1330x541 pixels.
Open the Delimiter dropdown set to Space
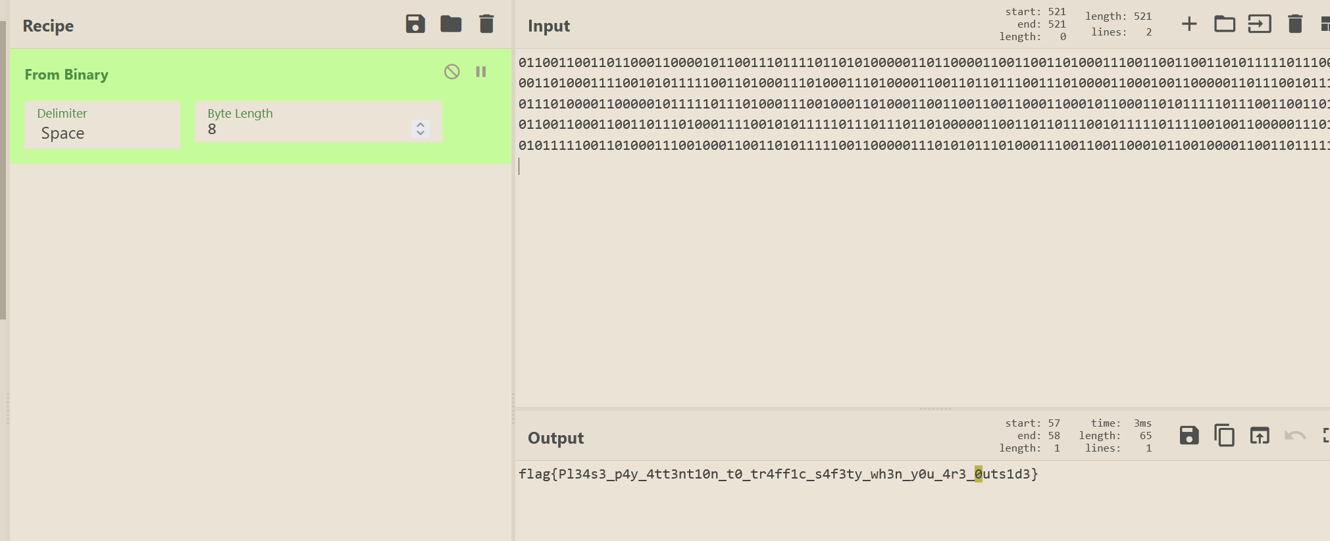[103, 125]
